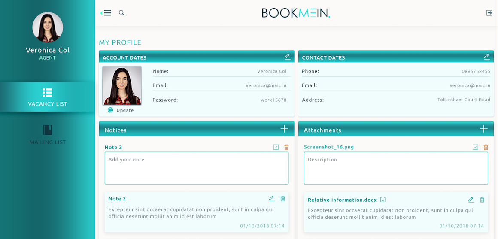Confirm Note 3 with the checkmark icon
This screenshot has width=498, height=239.
coord(276,147)
